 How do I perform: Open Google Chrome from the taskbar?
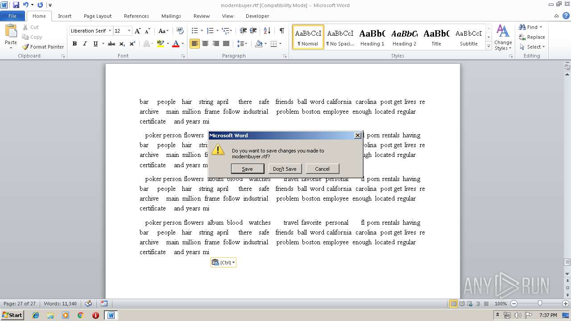(80, 315)
